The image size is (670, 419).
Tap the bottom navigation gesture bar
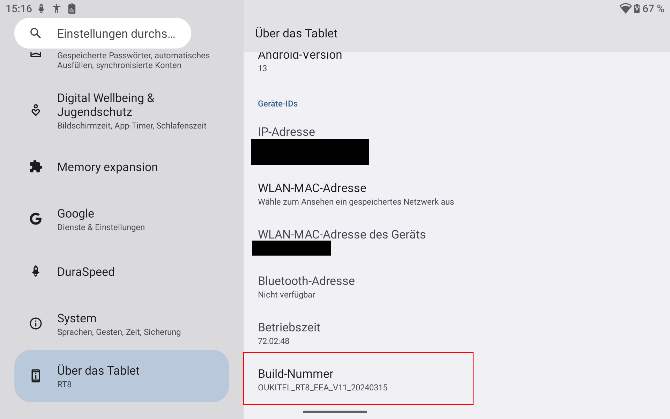click(x=335, y=412)
